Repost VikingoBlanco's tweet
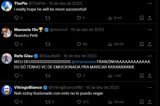Screen dimensions: 160x106 click(x=48, y=102)
